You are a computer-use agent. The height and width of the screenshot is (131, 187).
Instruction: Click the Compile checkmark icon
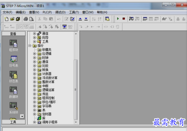point(66,19)
